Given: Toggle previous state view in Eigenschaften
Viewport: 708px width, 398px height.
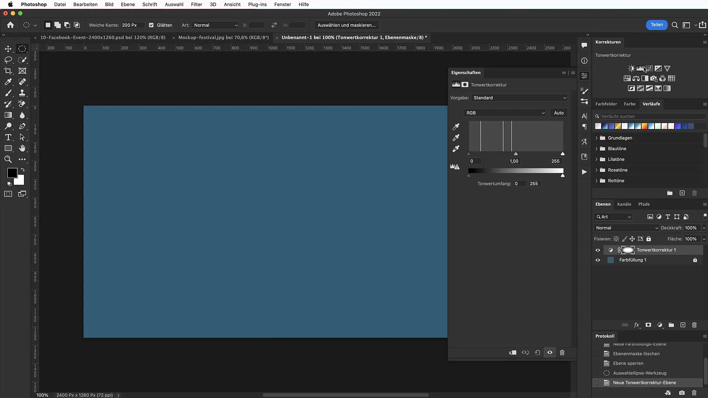Looking at the screenshot, I should (x=525, y=353).
